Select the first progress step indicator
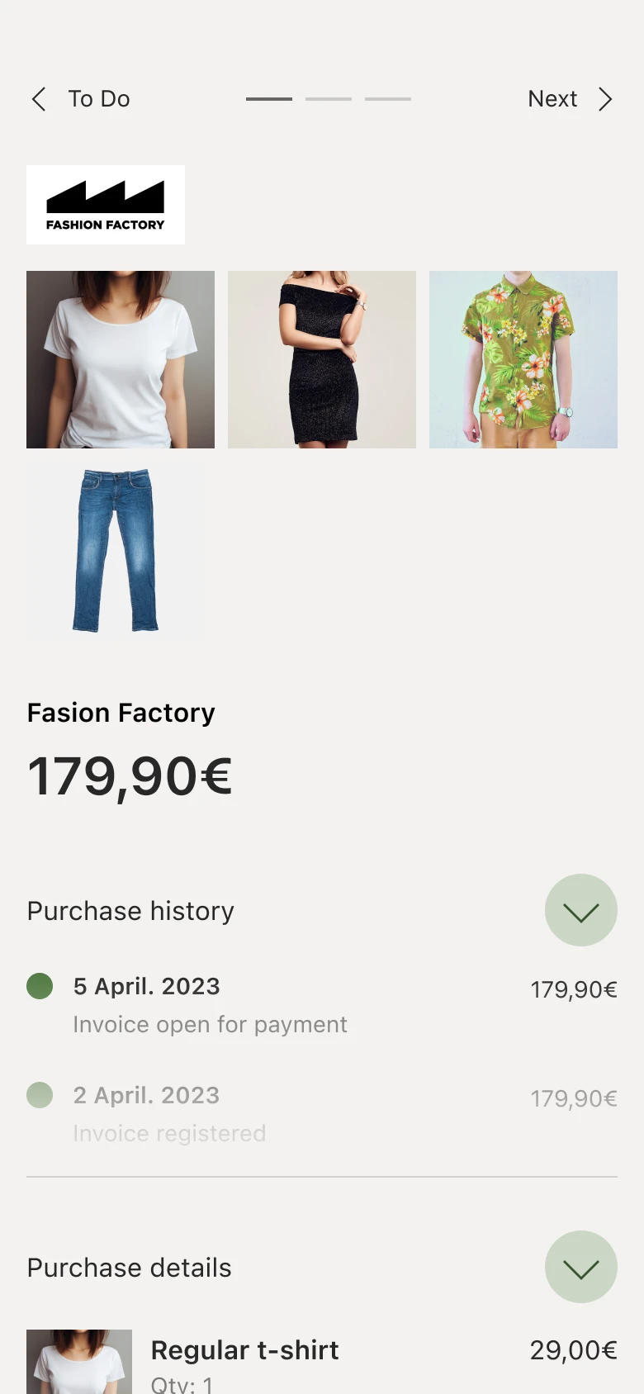The height and width of the screenshot is (1394, 644). point(269,99)
